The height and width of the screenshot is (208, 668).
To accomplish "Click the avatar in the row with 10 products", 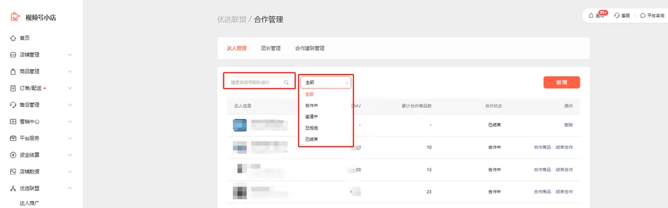I will coord(239,147).
